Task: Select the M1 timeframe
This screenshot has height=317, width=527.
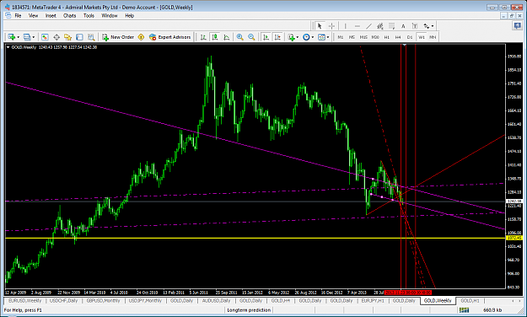Action: coord(341,37)
